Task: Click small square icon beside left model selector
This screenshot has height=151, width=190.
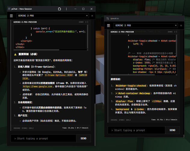Action: (x=92, y=16)
